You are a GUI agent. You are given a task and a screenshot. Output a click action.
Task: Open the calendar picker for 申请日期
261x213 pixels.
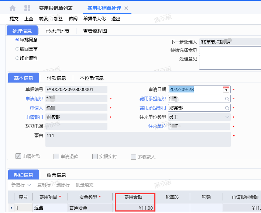pos(226,90)
